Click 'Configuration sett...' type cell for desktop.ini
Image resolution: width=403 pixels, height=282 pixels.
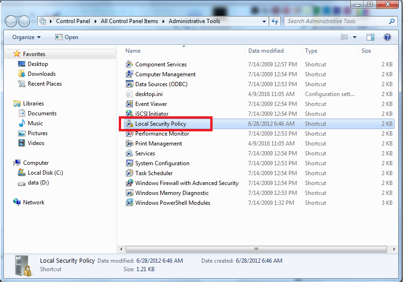pos(330,94)
